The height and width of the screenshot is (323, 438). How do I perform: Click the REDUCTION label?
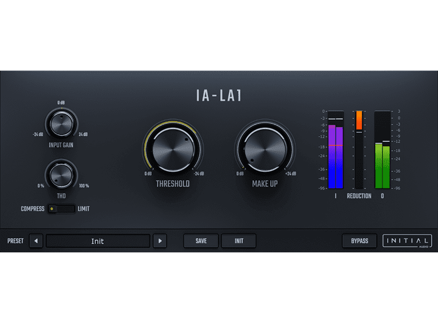pyautogui.click(x=359, y=196)
